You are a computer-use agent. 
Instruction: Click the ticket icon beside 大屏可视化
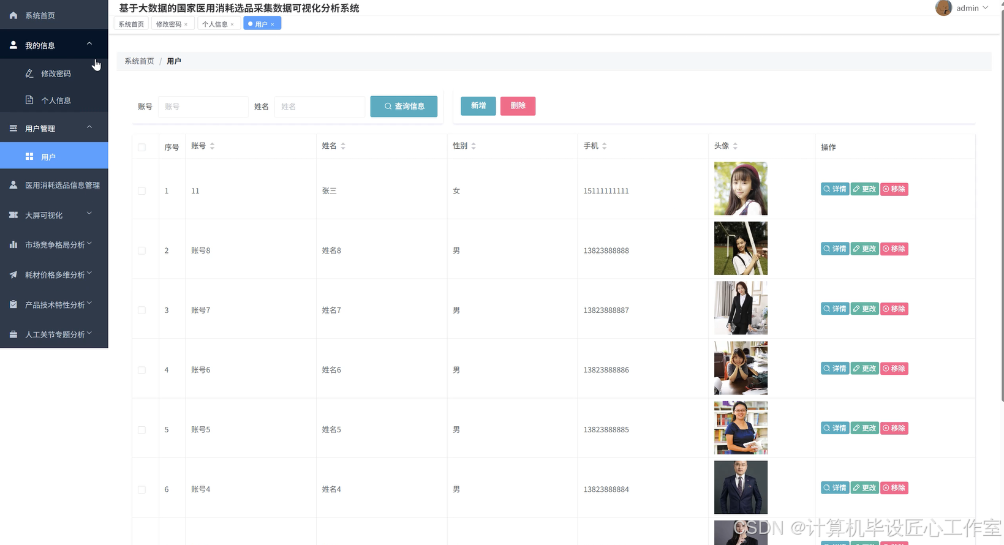pyautogui.click(x=13, y=215)
